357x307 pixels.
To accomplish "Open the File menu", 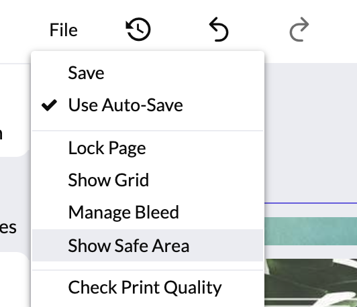I will coord(64,29).
